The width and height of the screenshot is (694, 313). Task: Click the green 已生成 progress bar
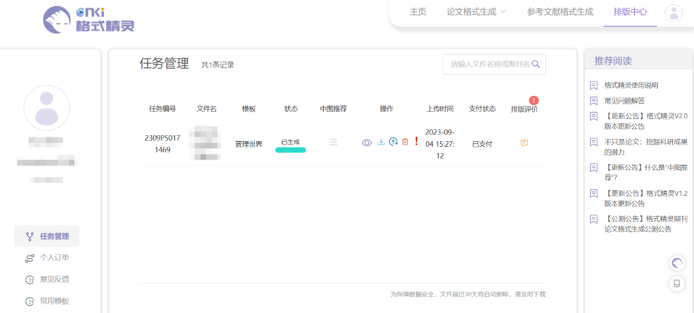tap(290, 150)
